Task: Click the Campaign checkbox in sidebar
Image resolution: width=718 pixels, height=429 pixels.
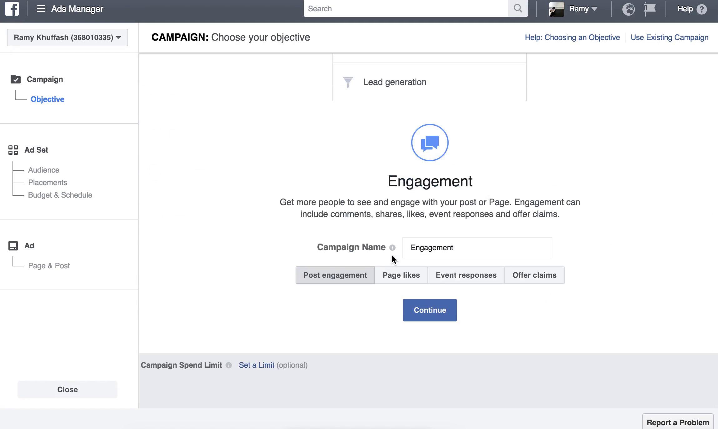Action: click(x=15, y=80)
